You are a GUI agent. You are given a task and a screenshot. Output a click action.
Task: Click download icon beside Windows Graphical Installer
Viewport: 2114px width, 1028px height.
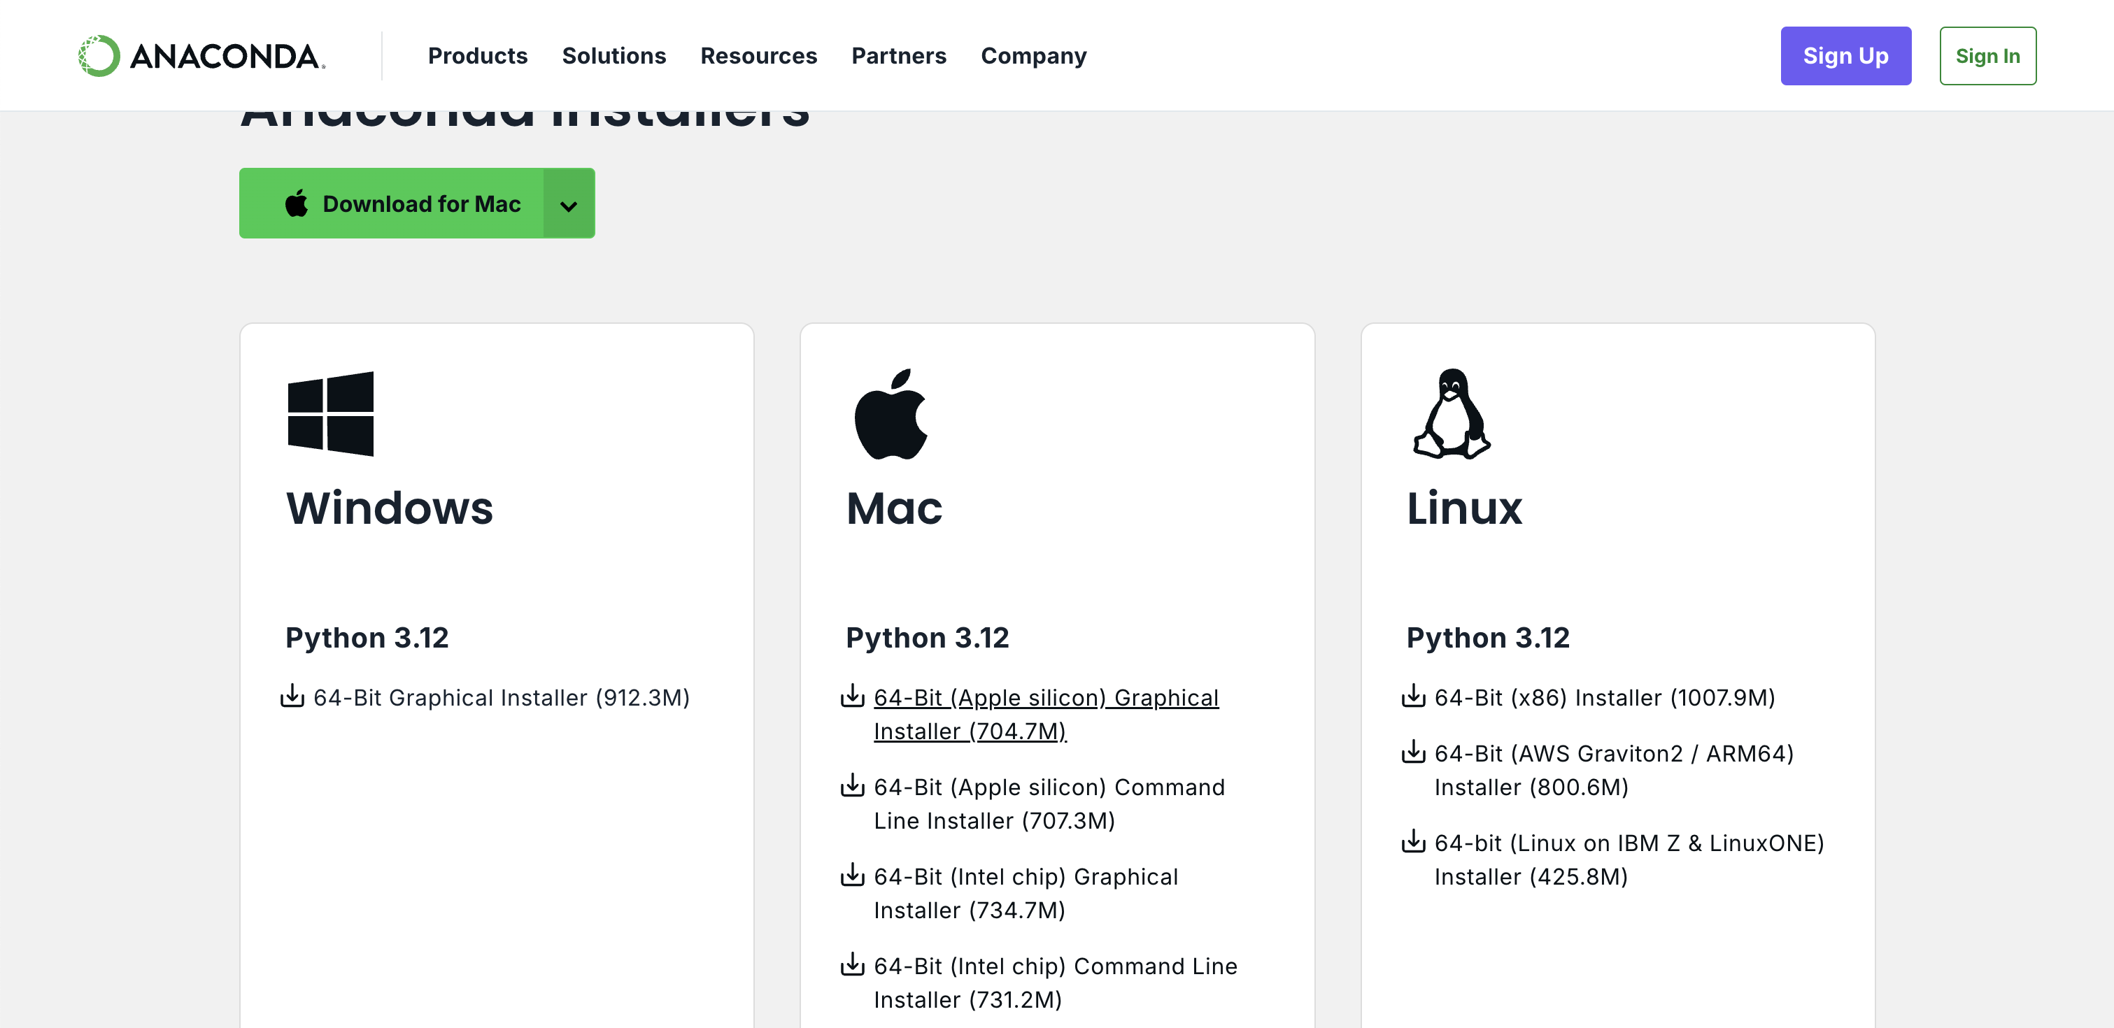pyautogui.click(x=292, y=697)
